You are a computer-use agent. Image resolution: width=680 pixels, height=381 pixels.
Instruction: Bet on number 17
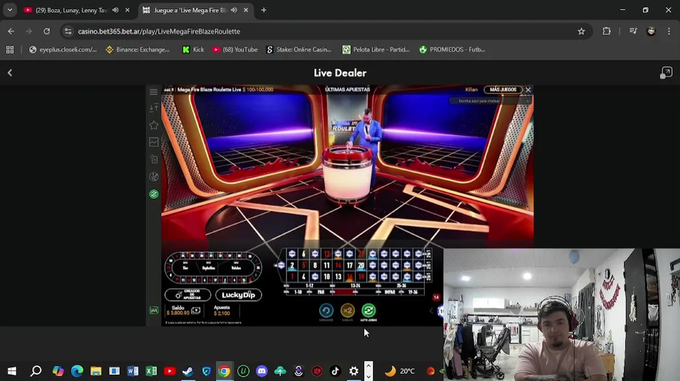(350, 265)
